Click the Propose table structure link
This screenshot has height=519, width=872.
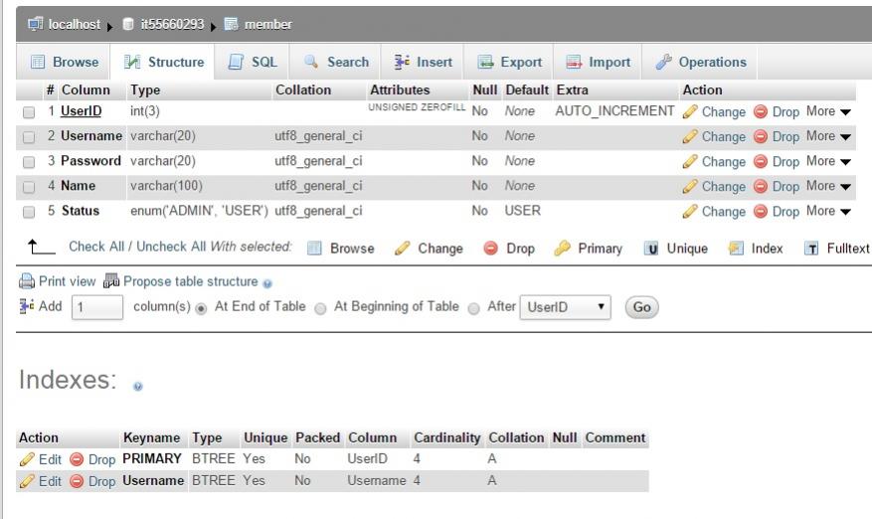tap(191, 281)
